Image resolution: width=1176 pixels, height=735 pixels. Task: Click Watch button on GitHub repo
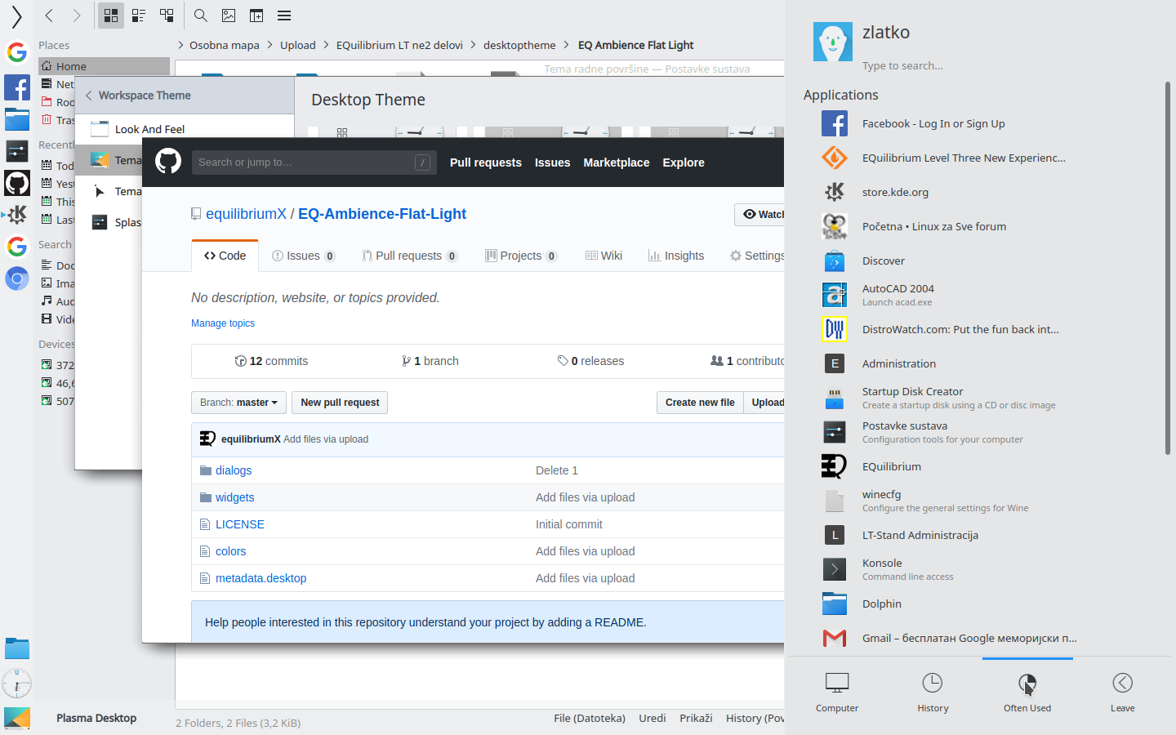pyautogui.click(x=760, y=215)
